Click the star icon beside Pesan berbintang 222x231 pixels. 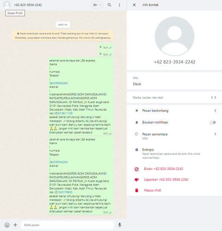(x=137, y=110)
